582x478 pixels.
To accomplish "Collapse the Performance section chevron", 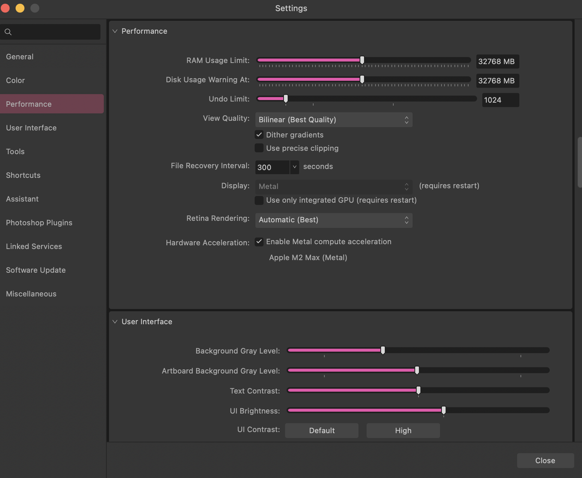I will tap(115, 31).
